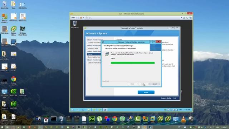Click the VMware vCenter Server heading
This screenshot has width=229, height=129.
[x=95, y=40]
